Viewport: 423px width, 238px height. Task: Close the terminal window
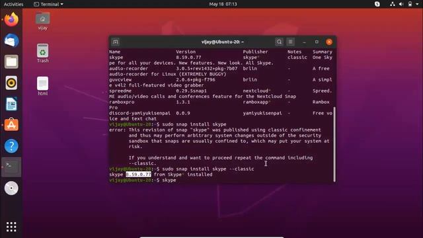(x=329, y=42)
